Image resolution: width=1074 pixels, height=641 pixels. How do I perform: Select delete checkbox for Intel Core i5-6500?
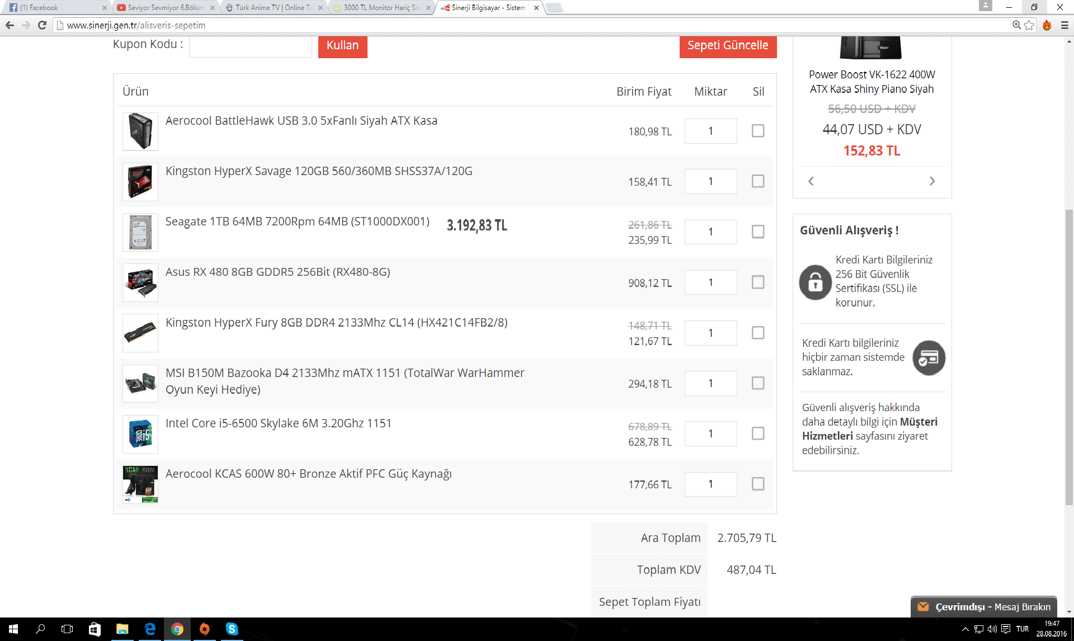coord(758,433)
